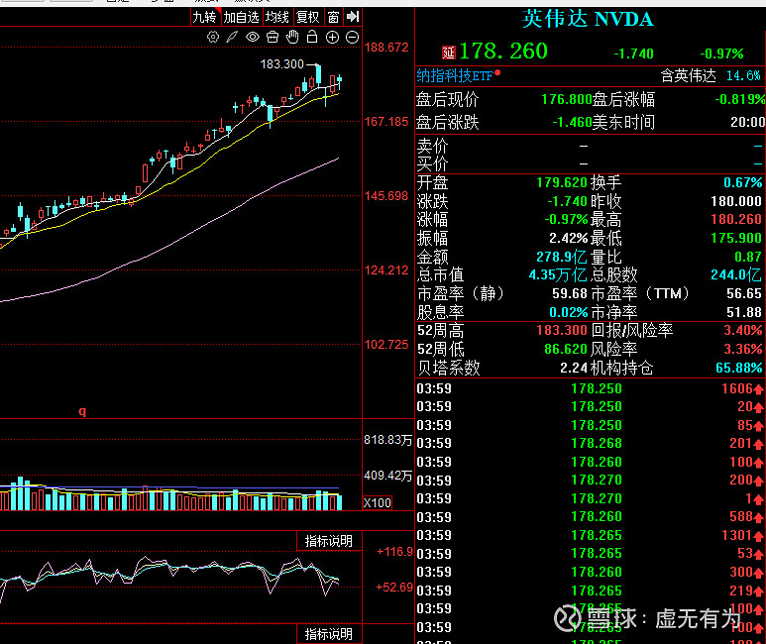The width and height of the screenshot is (766, 644).
Task: Click the trade row with volume 1301
Action: [590, 535]
